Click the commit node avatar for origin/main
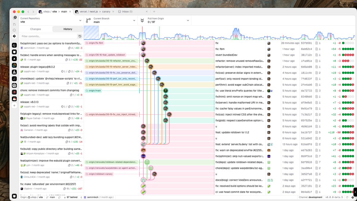The width and height of the screenshot is (357, 201). (166, 91)
